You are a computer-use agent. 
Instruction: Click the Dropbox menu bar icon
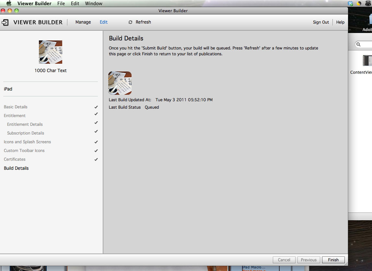(350, 3)
